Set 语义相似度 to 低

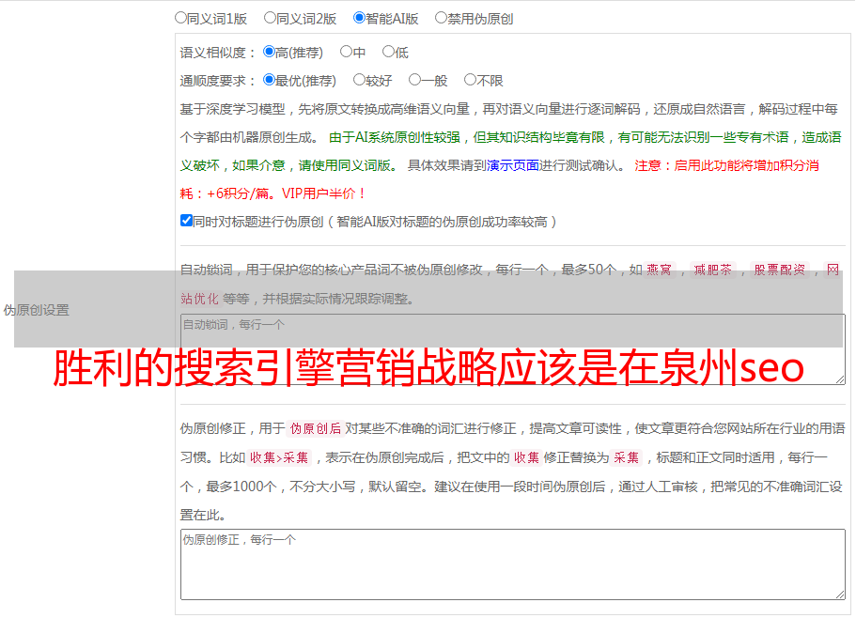pyautogui.click(x=388, y=52)
